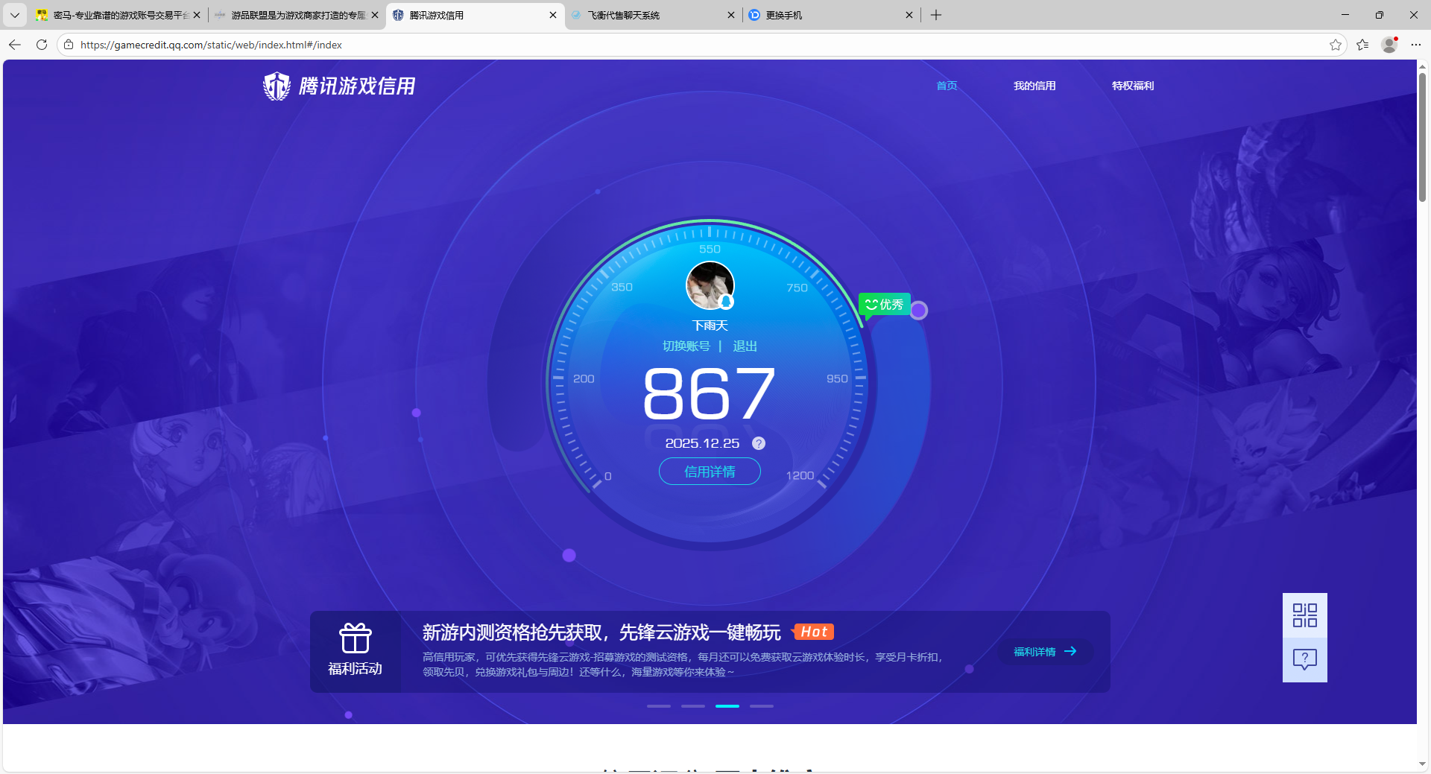
Task: Switch to the 我的信用 nav item
Action: [1034, 86]
